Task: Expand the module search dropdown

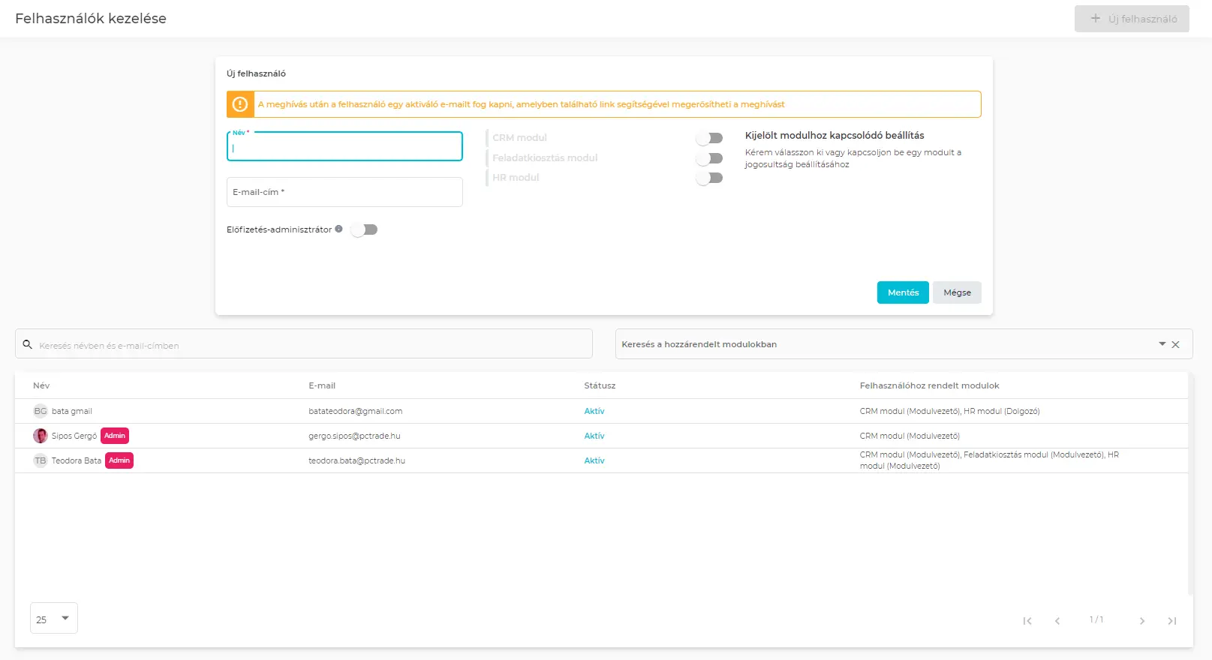Action: pyautogui.click(x=1162, y=344)
